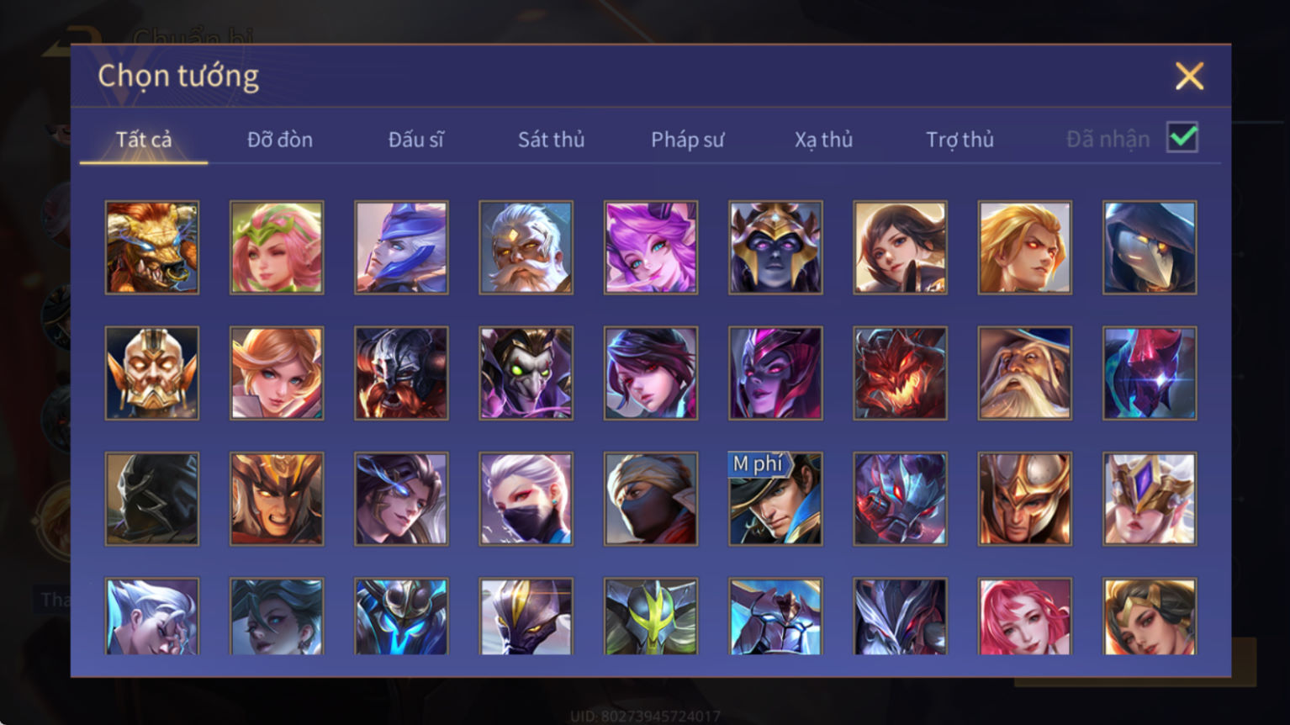Select the red lava demon hero
The image size is (1290, 725).
(900, 373)
